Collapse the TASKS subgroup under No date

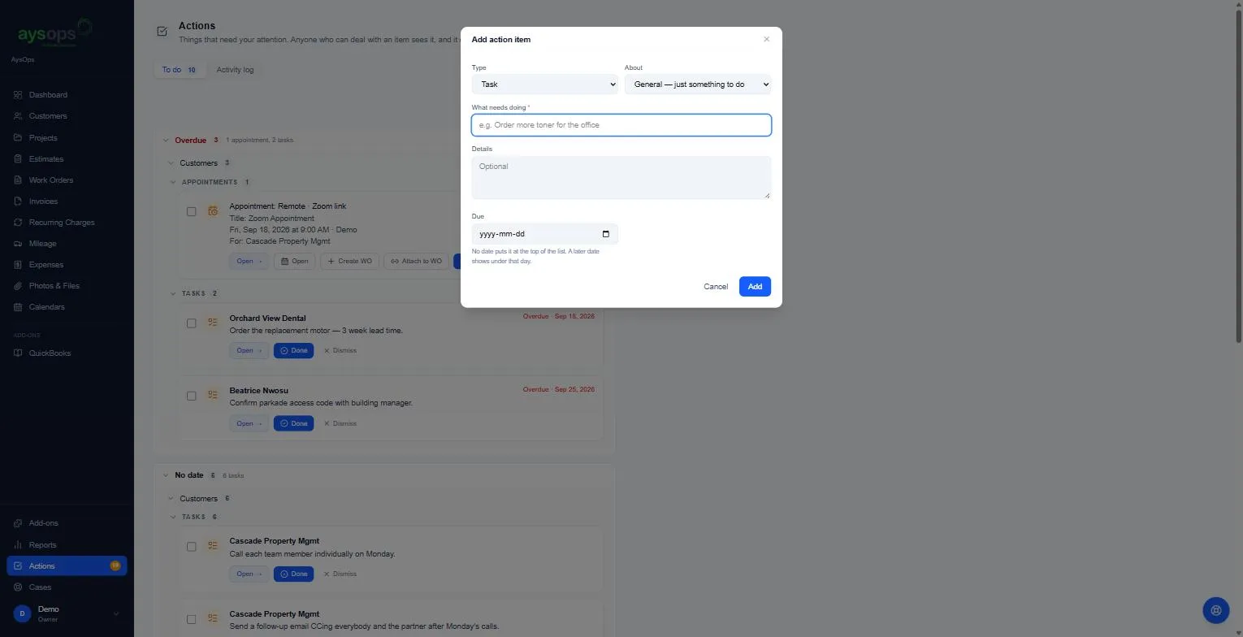(x=173, y=517)
